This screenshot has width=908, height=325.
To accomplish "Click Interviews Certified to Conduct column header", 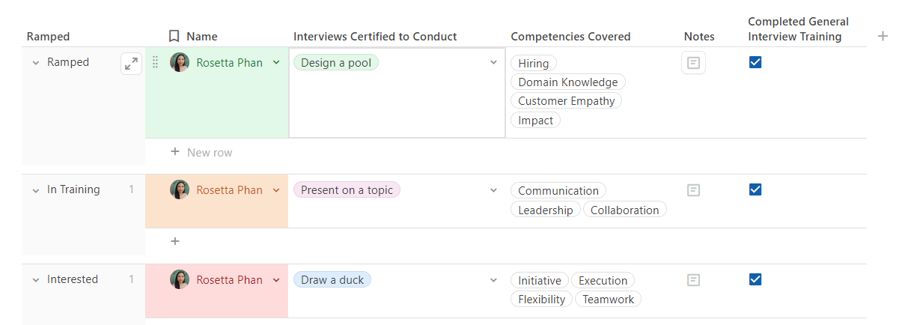I will [x=375, y=37].
